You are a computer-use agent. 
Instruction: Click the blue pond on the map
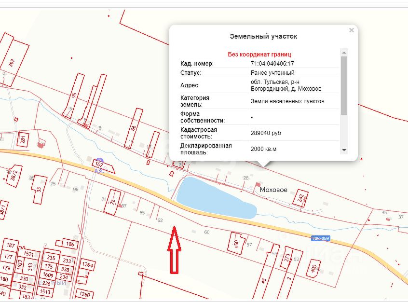[213, 199]
